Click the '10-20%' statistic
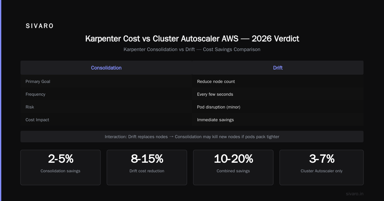384x201 pixels. tap(233, 159)
